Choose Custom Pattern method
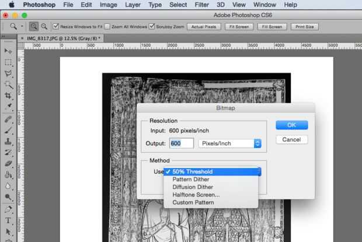Screen dimensions: 362x242 211,202
